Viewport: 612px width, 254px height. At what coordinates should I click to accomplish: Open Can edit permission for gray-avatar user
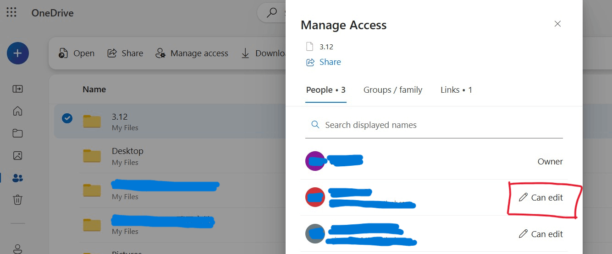tap(540, 234)
